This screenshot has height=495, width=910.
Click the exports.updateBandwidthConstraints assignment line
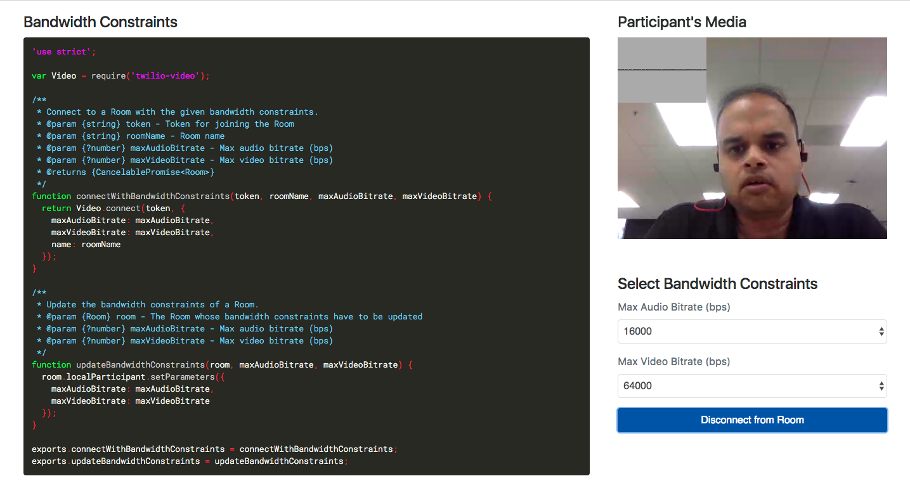click(190, 461)
